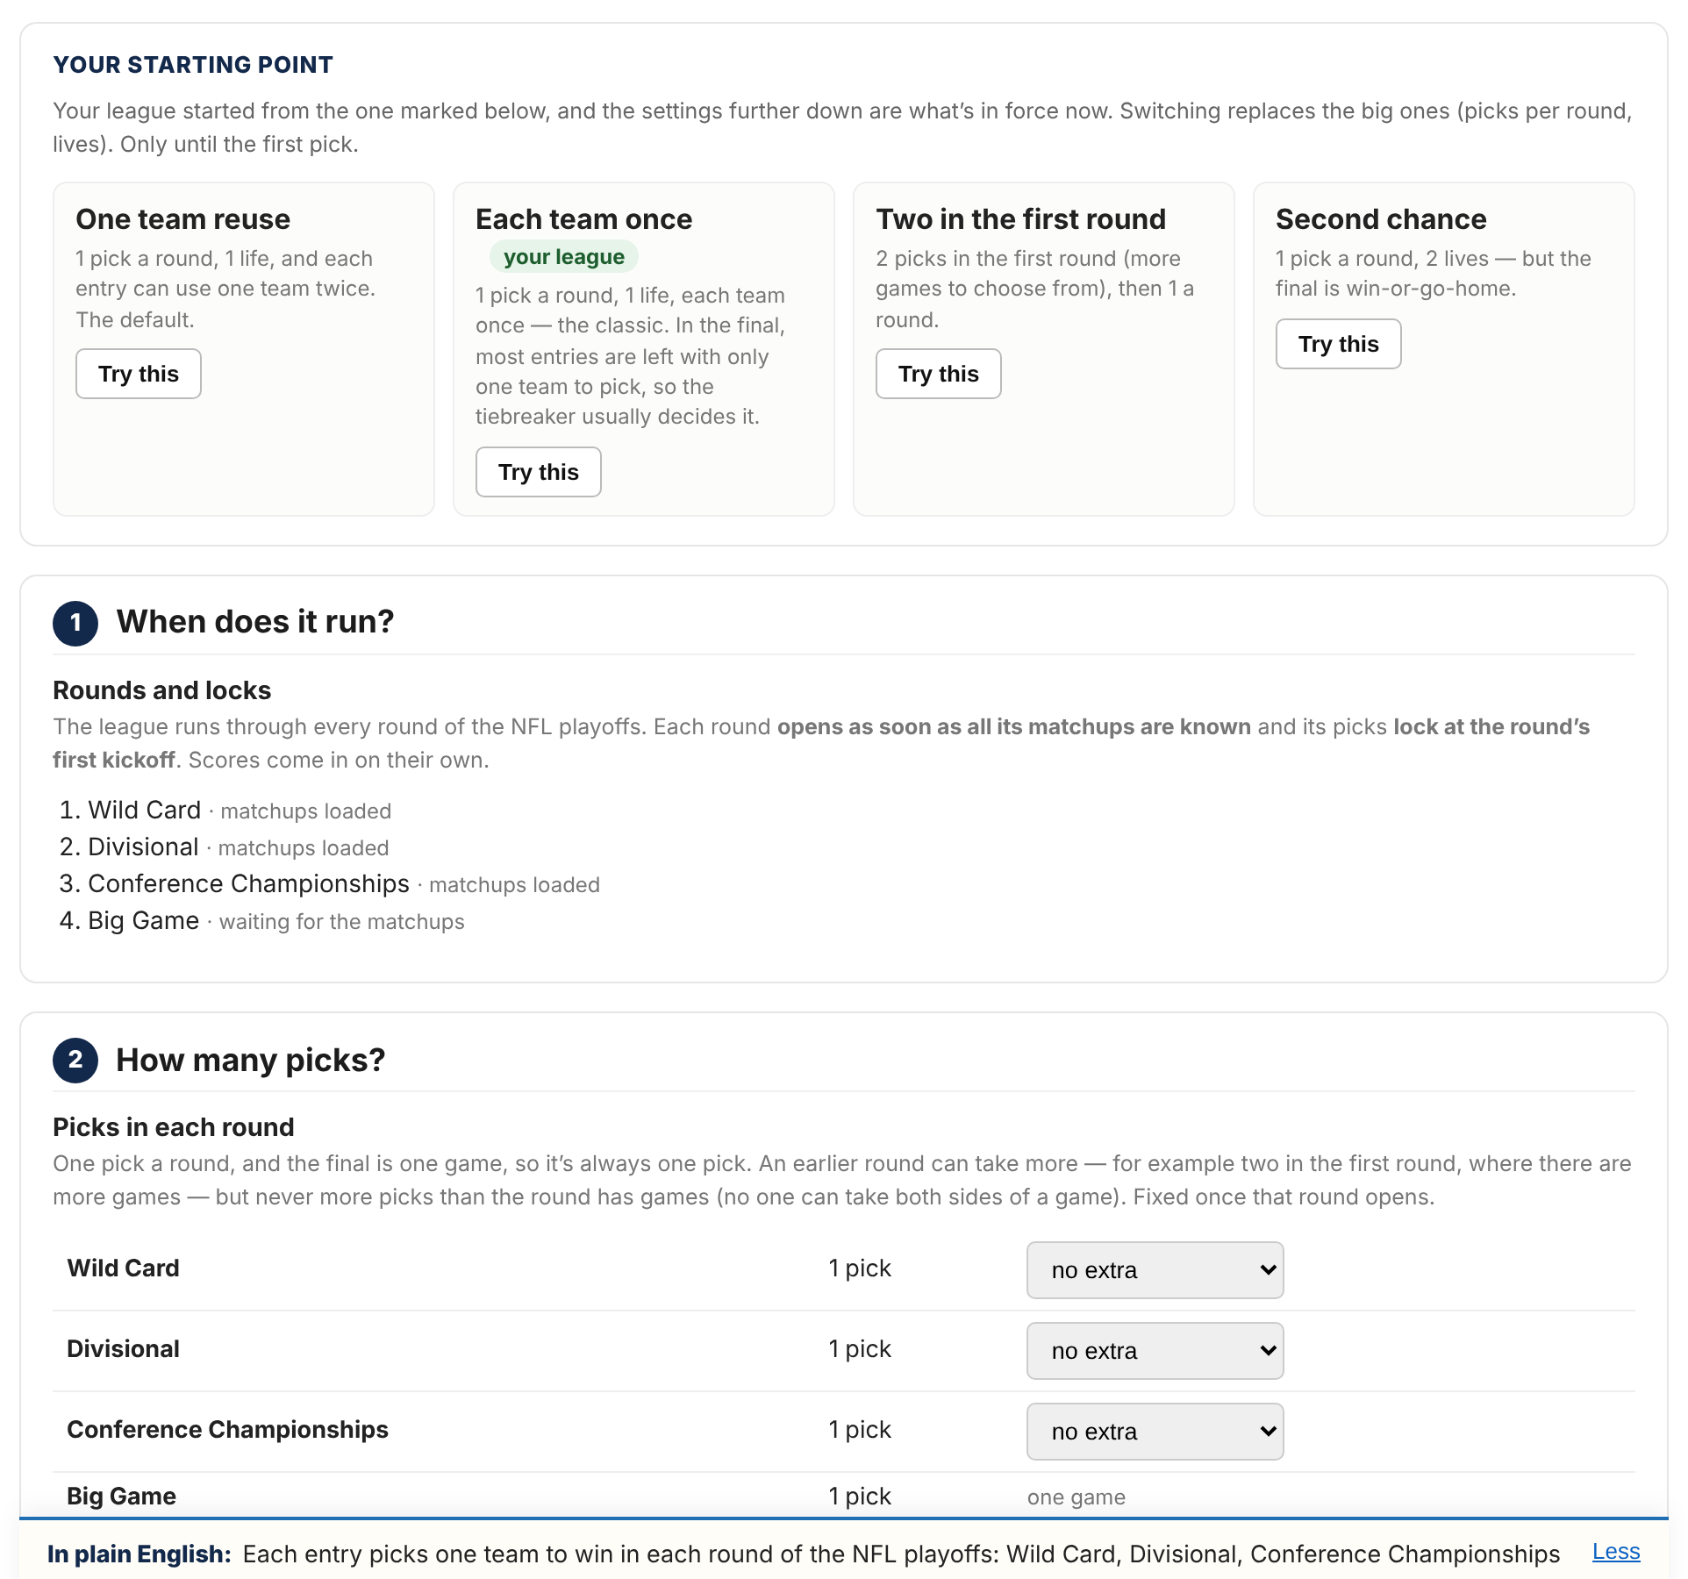Click '1 pick' value in Wild Card row
The image size is (1688, 1579).
point(860,1268)
